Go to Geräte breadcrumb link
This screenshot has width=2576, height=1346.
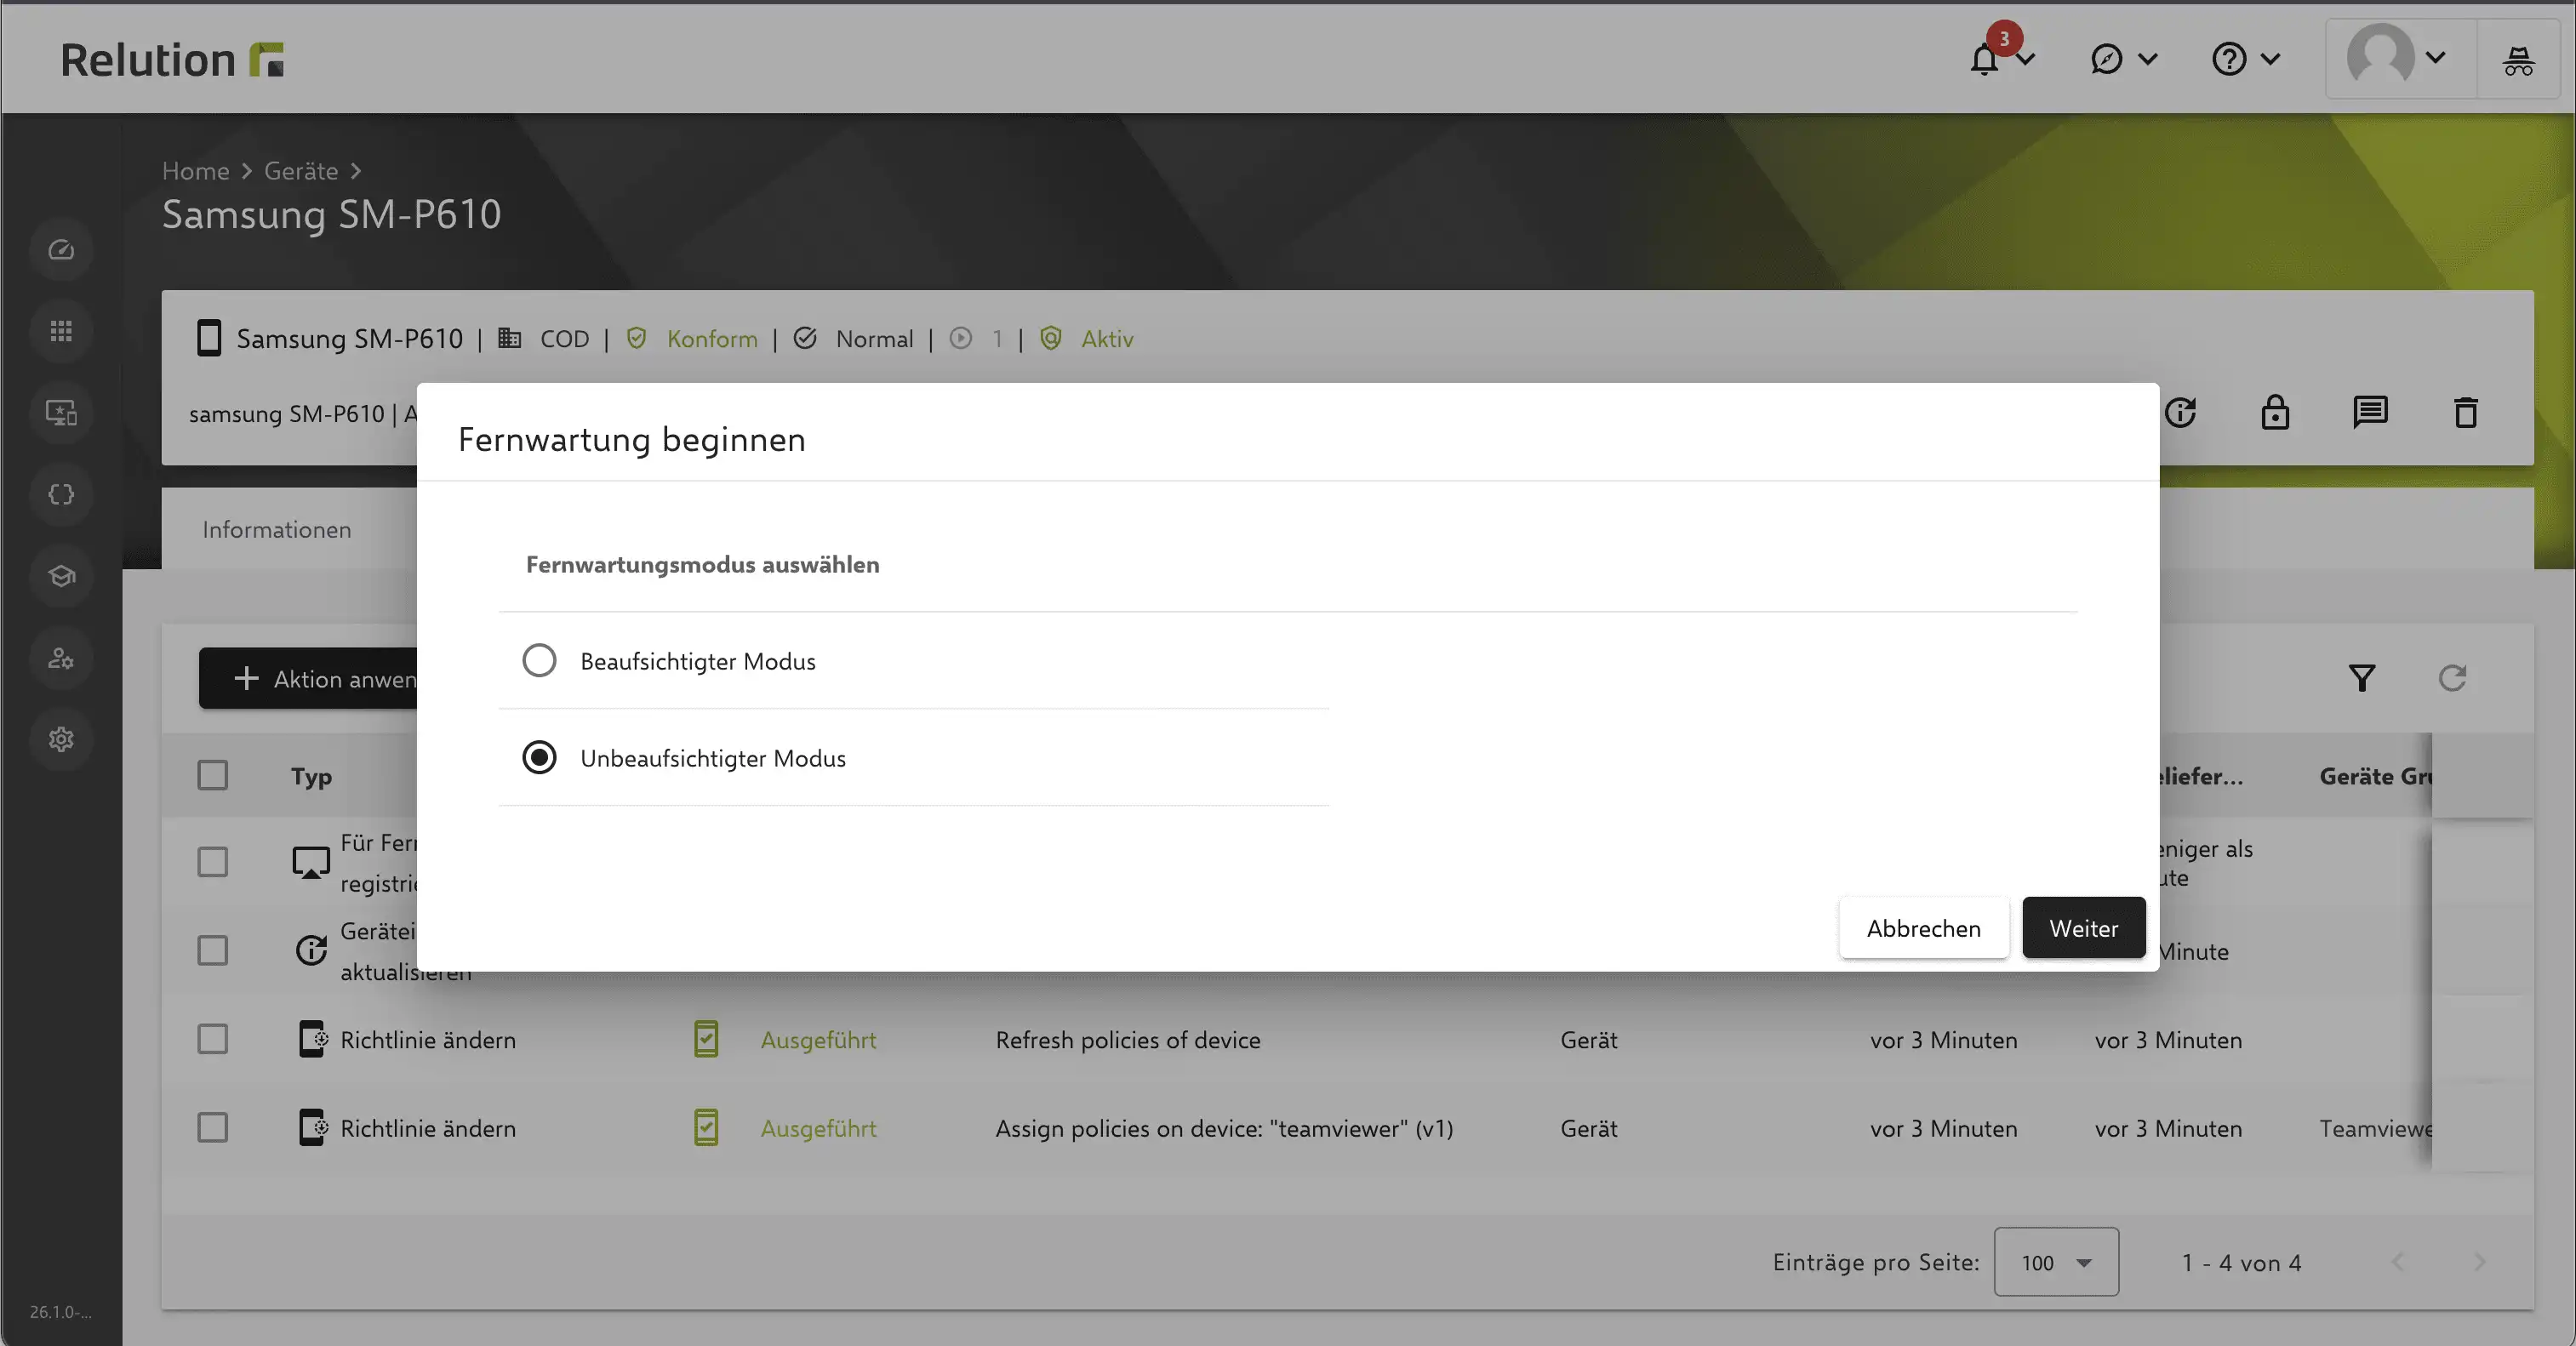coord(301,171)
